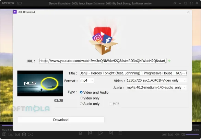Toggle the VR goggles icon in bottom bar
Screen dimensions: 201x139
pos(17,134)
